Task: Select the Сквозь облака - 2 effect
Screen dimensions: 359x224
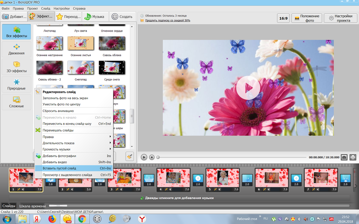Action: pos(49,68)
